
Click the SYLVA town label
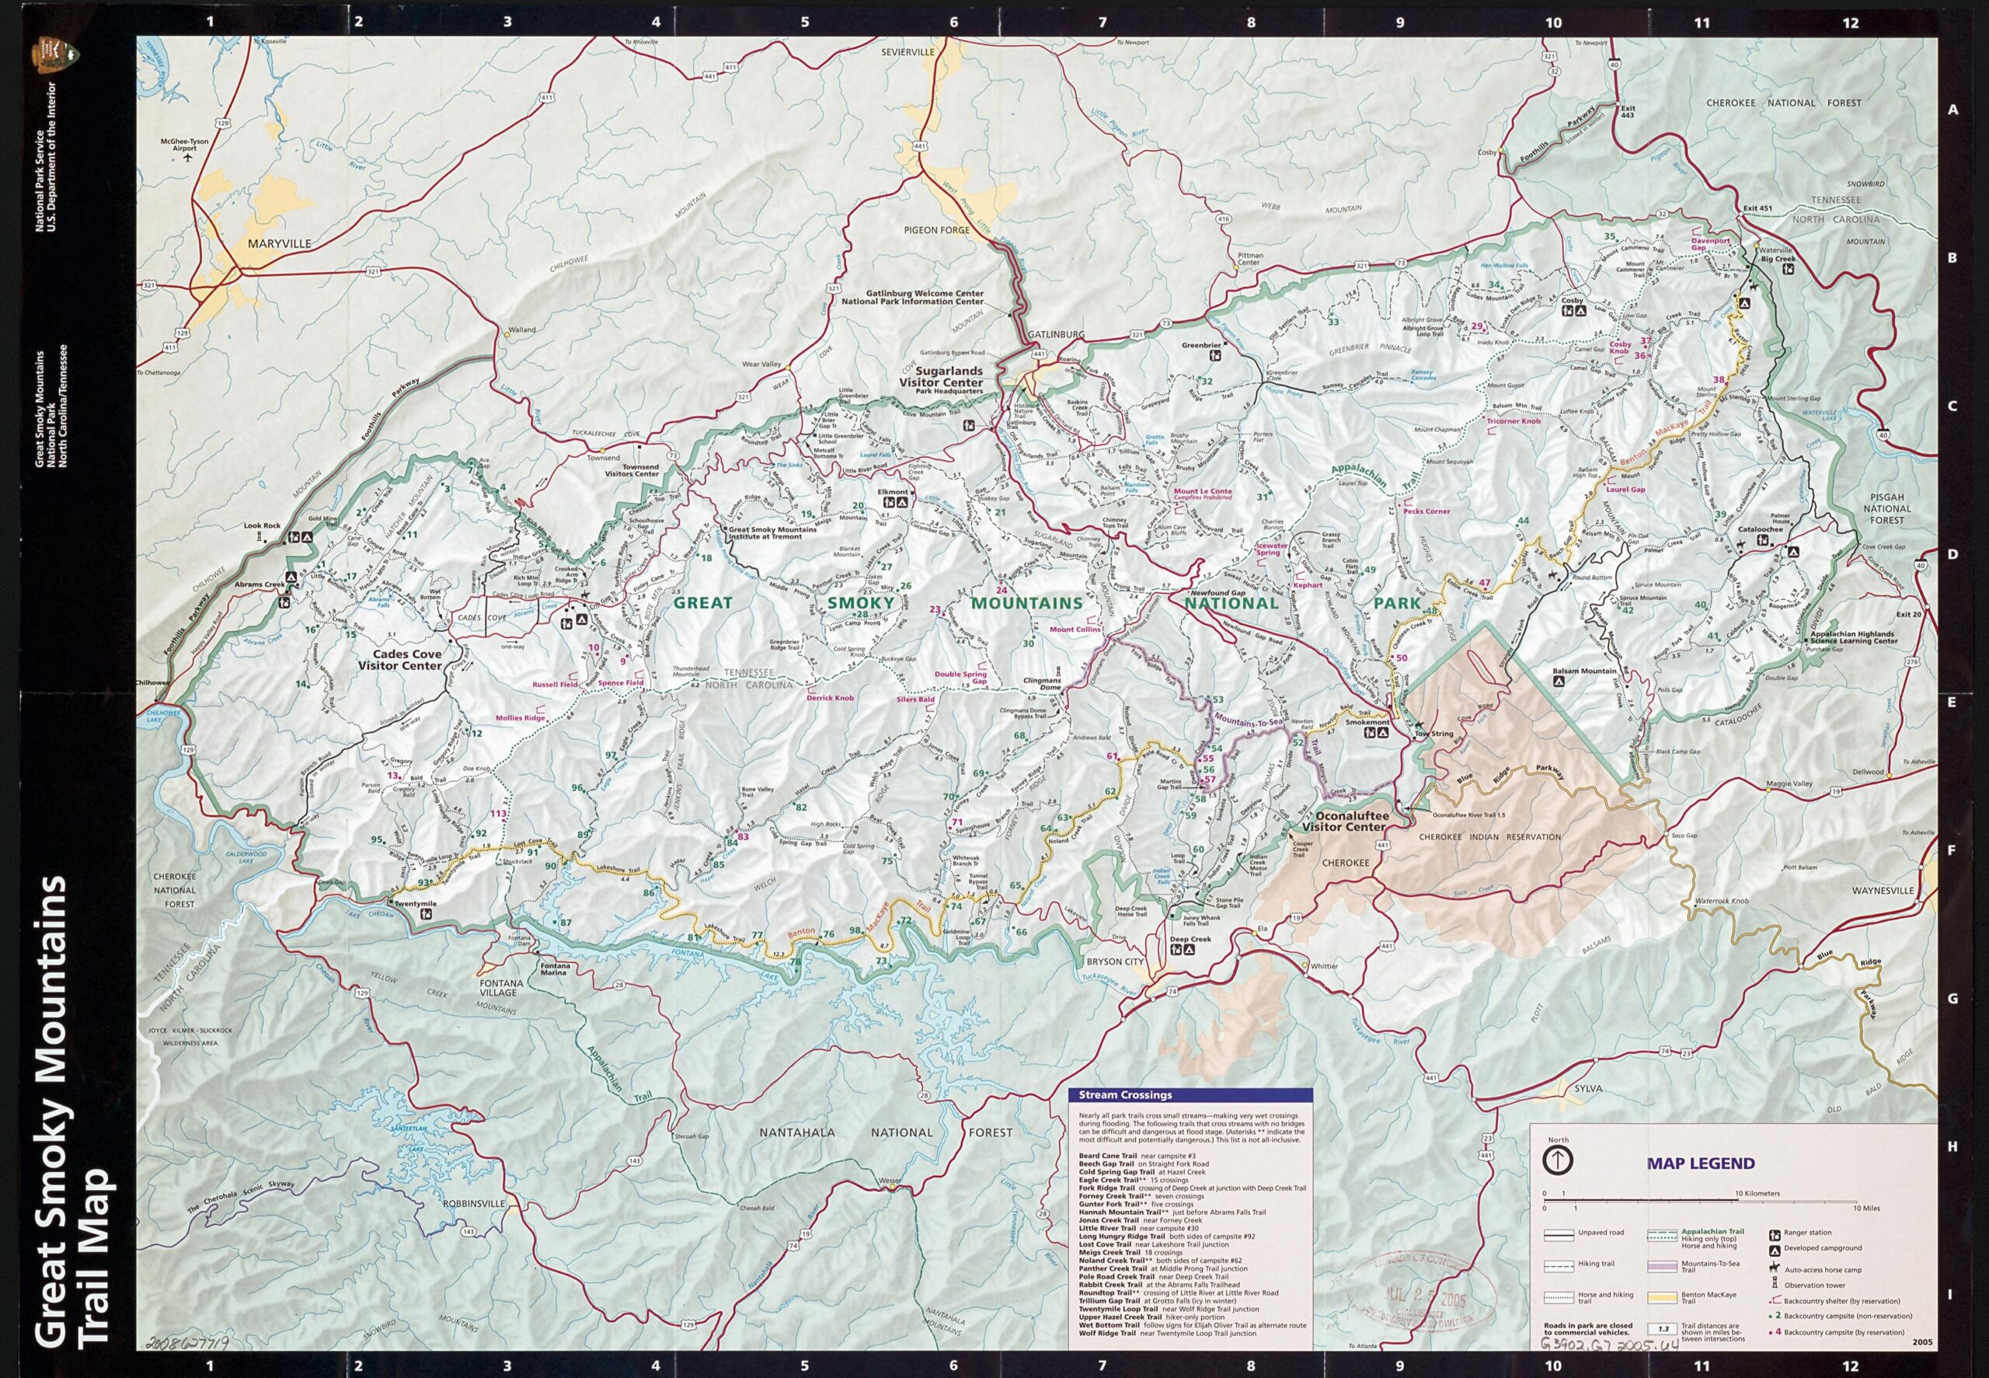tap(1588, 1089)
